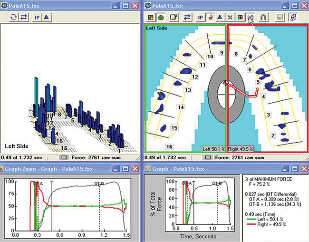Toggle the percent (%) display button
This screenshot has height=242, width=309.
pyautogui.click(x=230, y=18)
